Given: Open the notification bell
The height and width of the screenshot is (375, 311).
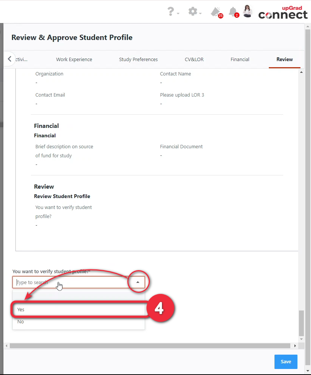Looking at the screenshot, I should click(x=233, y=12).
